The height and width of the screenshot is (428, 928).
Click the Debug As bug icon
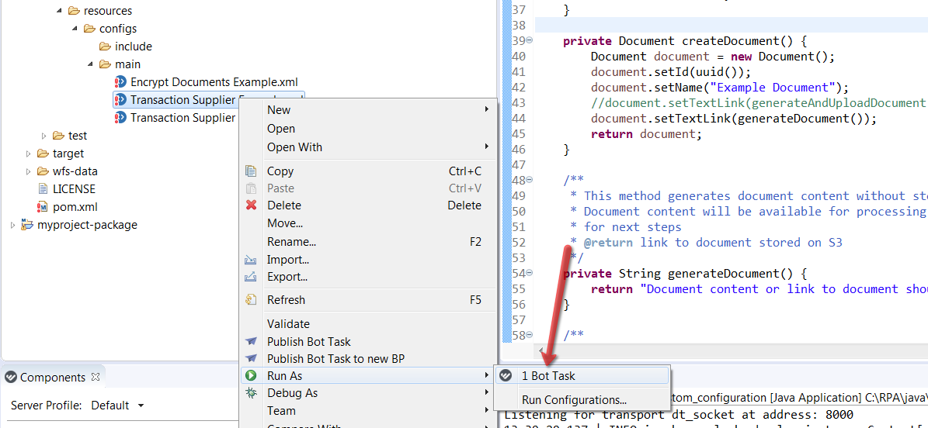(x=251, y=392)
